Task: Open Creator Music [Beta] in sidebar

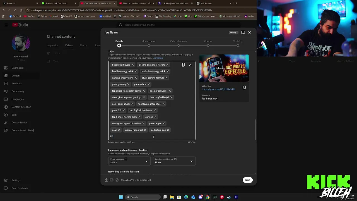Action: [x=23, y=130]
